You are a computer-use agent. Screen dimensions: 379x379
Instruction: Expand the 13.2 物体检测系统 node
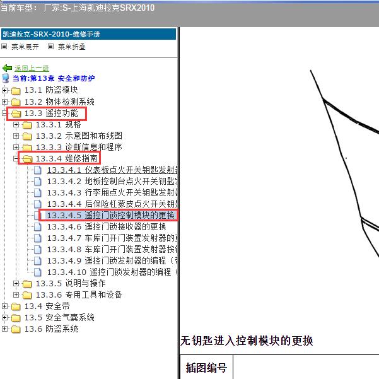click(x=4, y=102)
